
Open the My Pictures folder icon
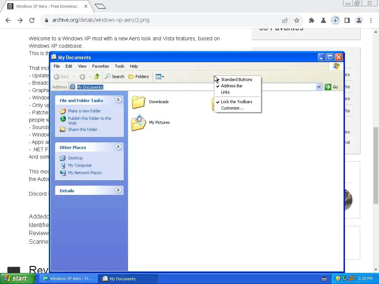coord(138,123)
